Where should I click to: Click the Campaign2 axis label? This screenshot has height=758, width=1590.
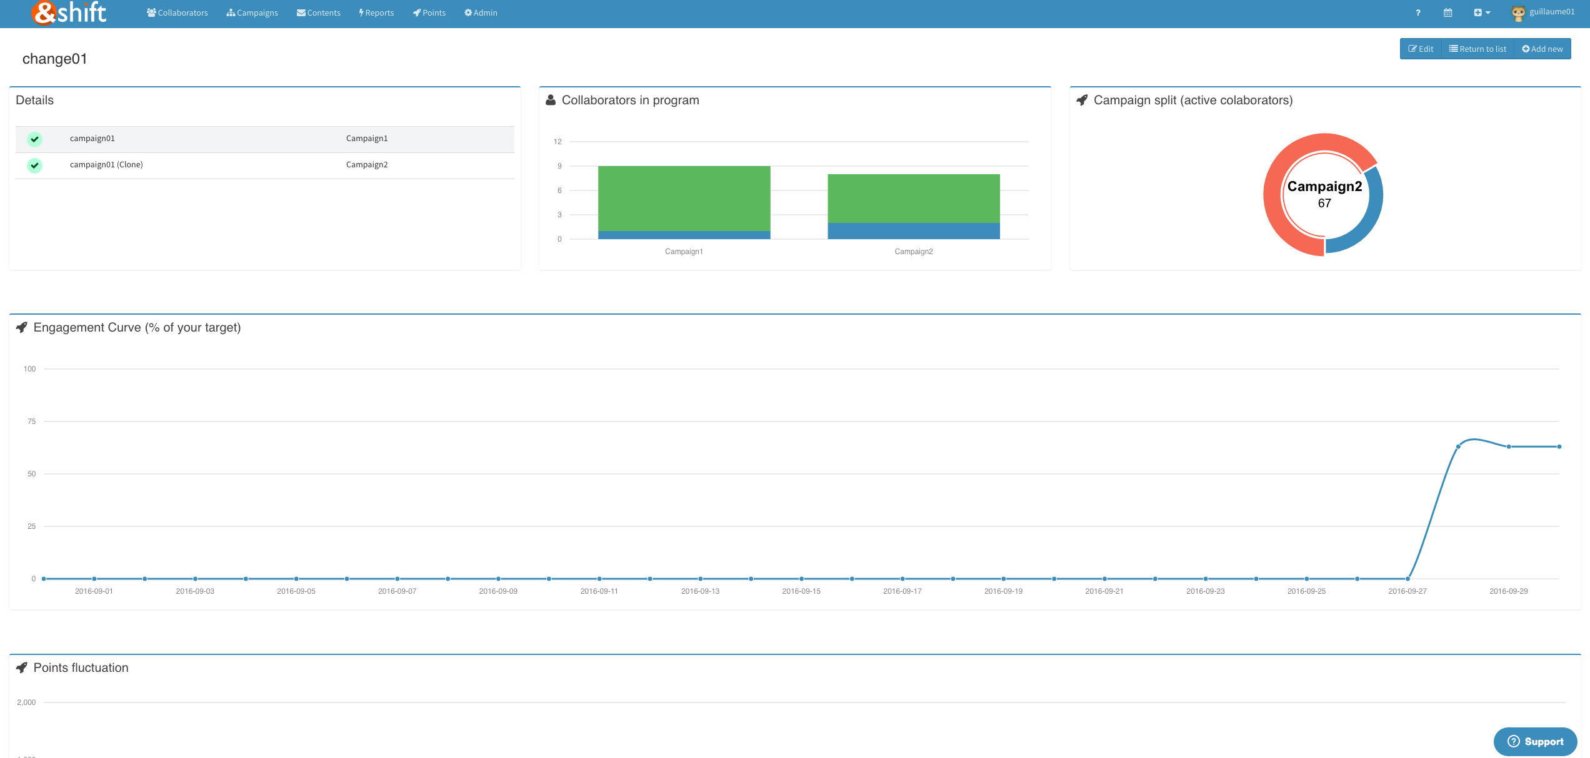click(914, 252)
